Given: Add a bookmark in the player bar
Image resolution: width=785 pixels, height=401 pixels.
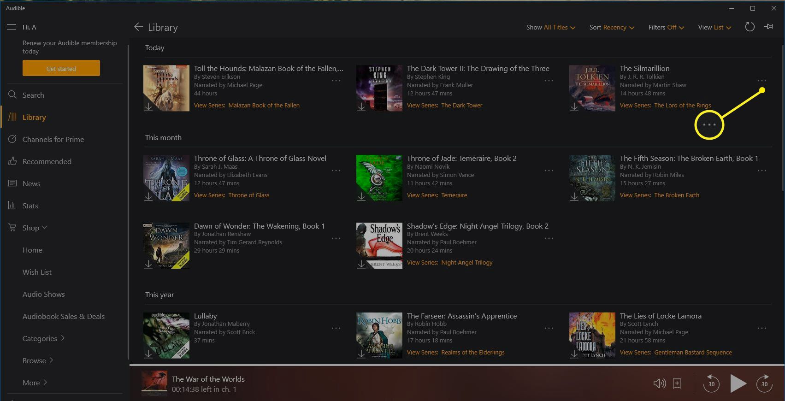Looking at the screenshot, I should click(x=677, y=383).
